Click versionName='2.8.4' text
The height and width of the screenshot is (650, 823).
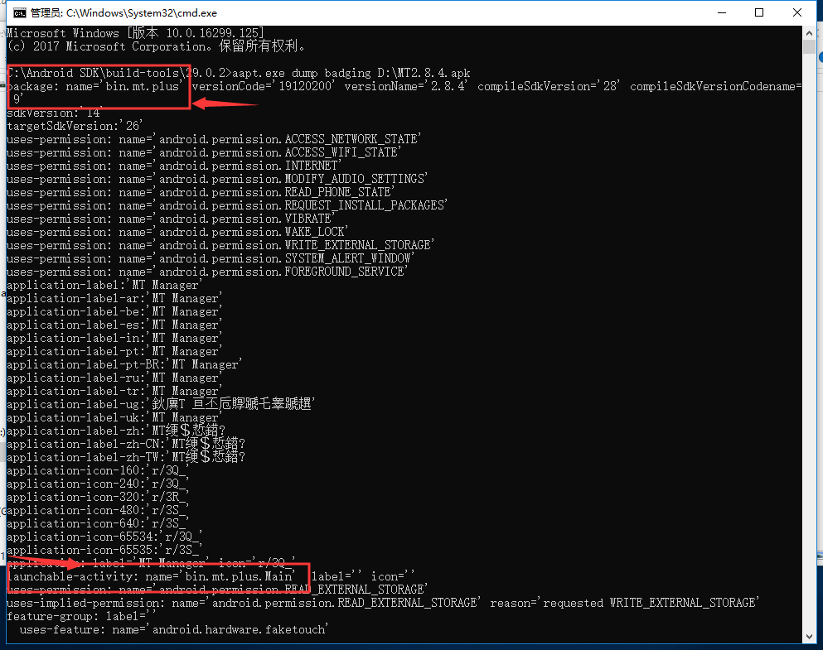click(x=405, y=86)
